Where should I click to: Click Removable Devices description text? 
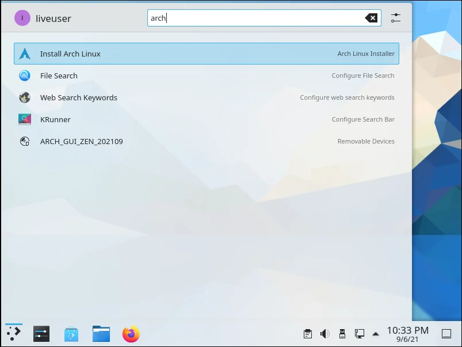tap(366, 141)
